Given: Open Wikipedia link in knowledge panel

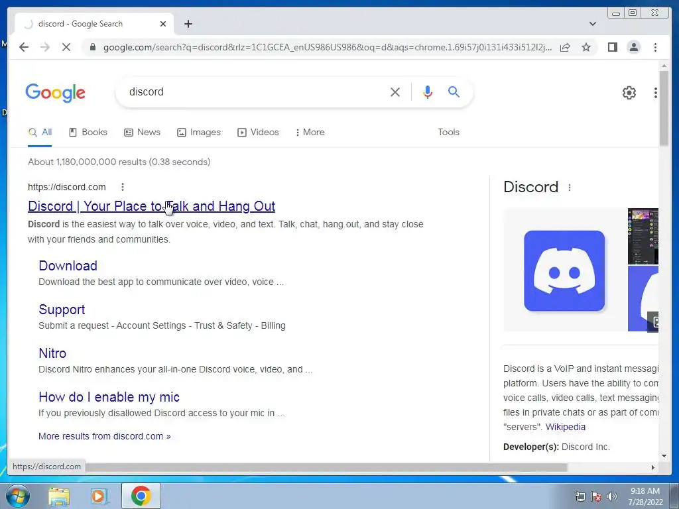Looking at the screenshot, I should click(x=565, y=427).
